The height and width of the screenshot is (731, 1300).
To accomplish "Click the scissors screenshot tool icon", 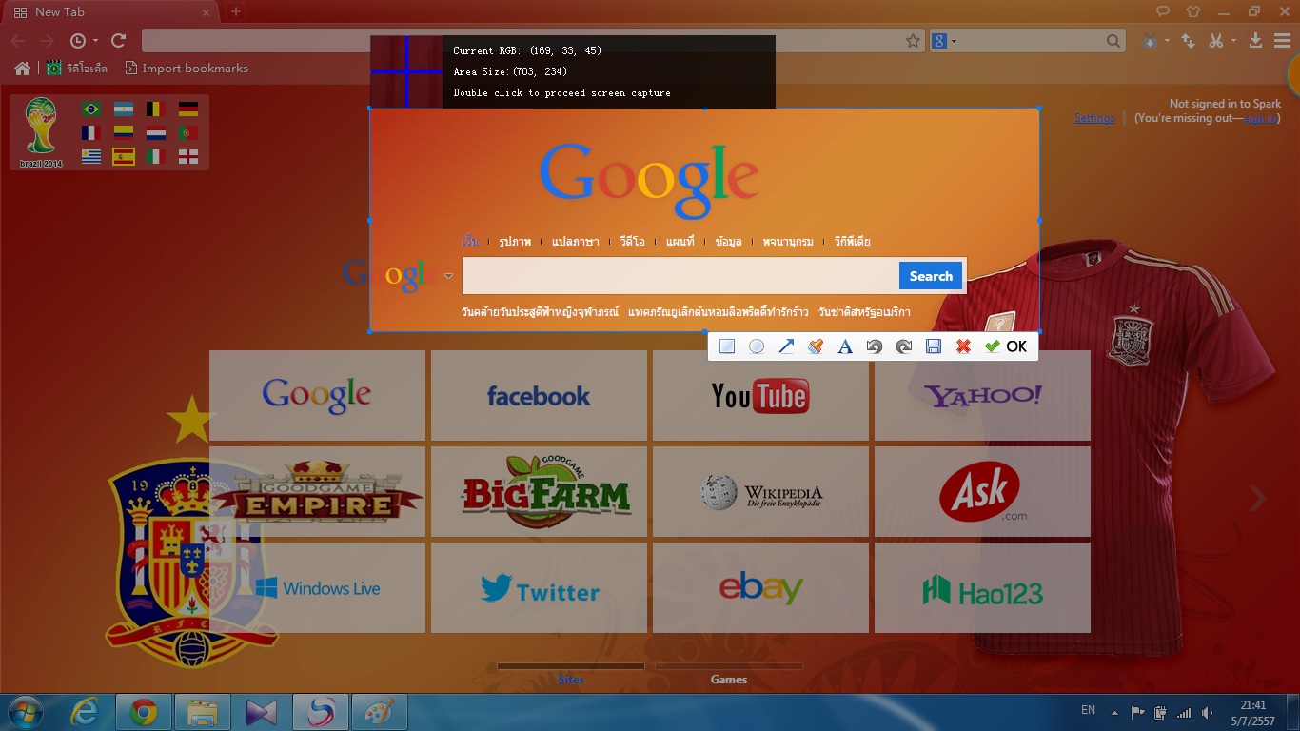I will point(1216,41).
